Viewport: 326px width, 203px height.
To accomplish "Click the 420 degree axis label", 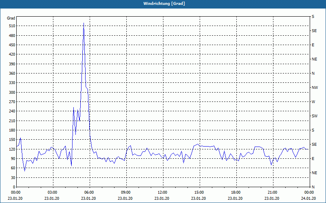I will pyautogui.click(x=12, y=54).
